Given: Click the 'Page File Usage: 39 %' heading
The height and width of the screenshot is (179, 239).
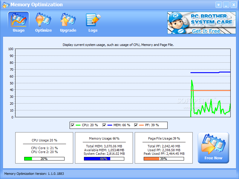Looking at the screenshot, I should [x=164, y=138].
